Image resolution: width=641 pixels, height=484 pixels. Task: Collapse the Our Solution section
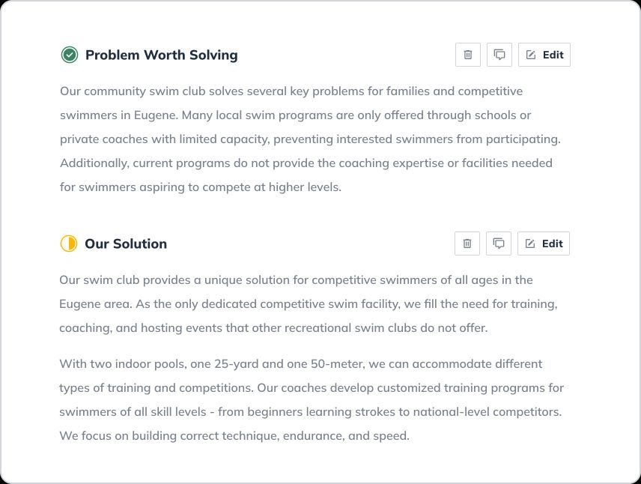[125, 243]
